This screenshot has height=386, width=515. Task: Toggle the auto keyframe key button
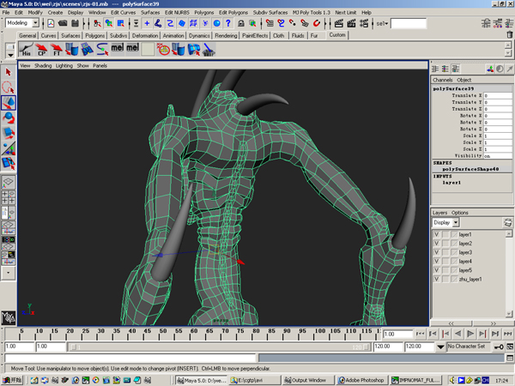(x=499, y=347)
